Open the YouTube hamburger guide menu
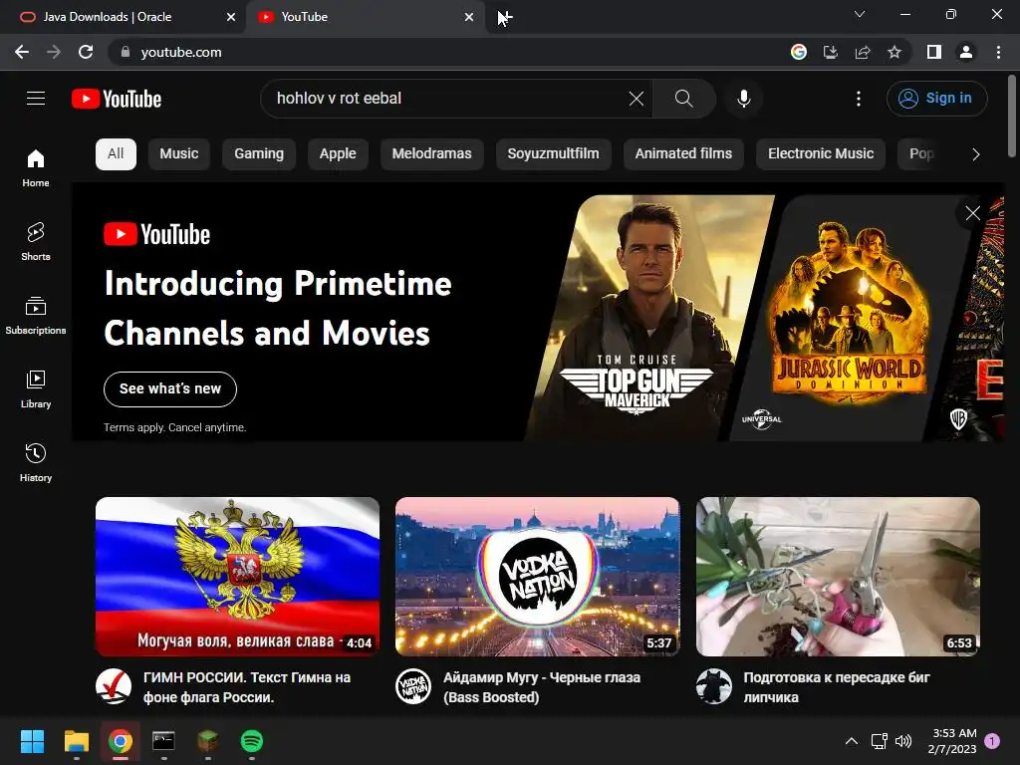This screenshot has height=765, width=1020. 36,99
